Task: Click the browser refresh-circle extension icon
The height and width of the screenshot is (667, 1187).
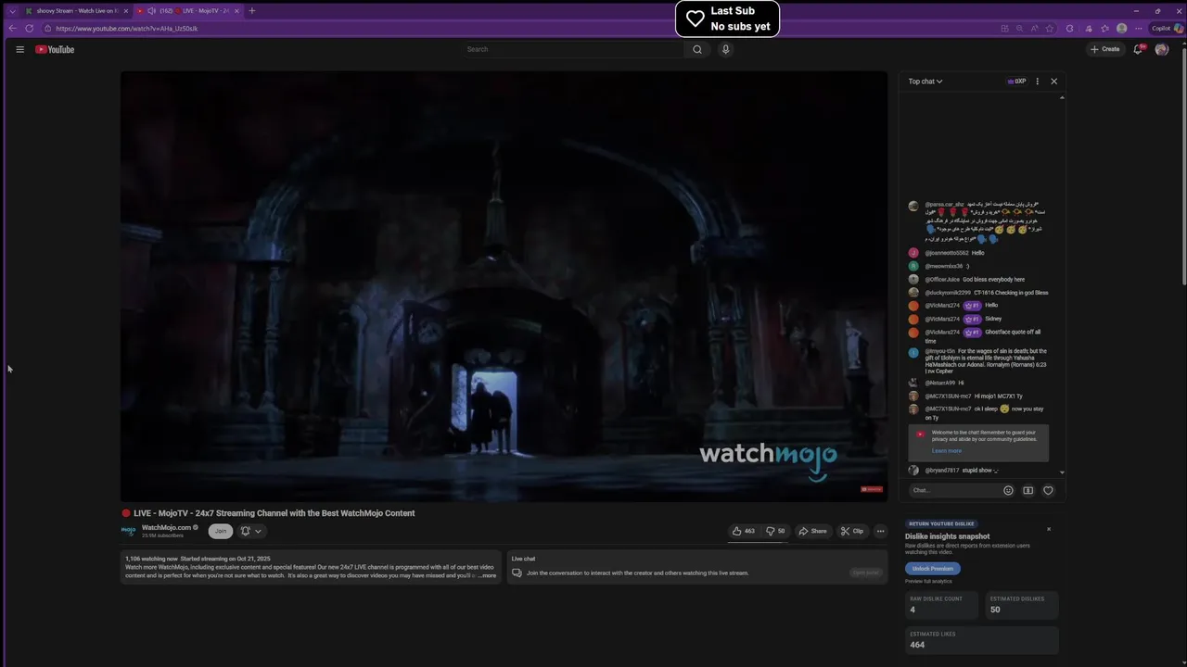Action: click(x=1069, y=28)
